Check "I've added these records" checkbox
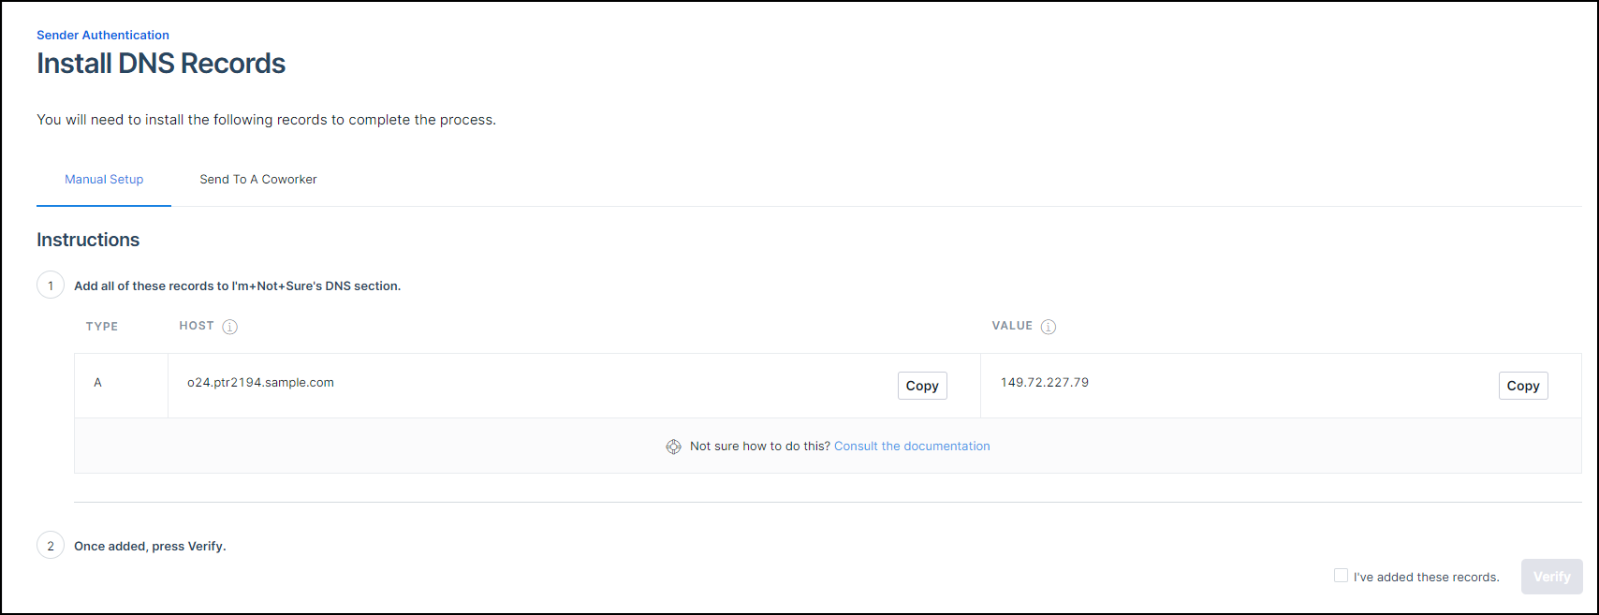This screenshot has height=615, width=1599. tap(1341, 576)
